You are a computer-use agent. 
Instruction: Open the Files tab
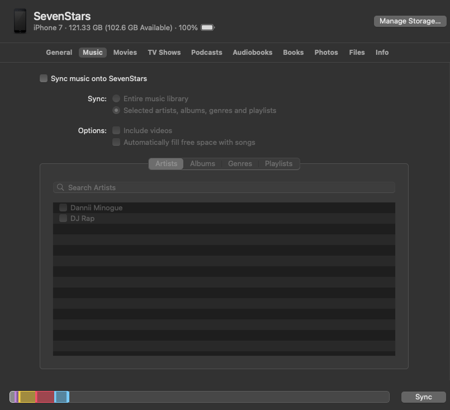(x=357, y=52)
